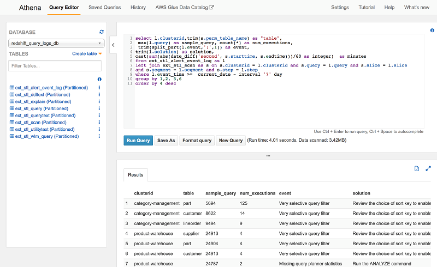Click the Run Query button
Image resolution: width=437 pixels, height=267 pixels.
[138, 141]
